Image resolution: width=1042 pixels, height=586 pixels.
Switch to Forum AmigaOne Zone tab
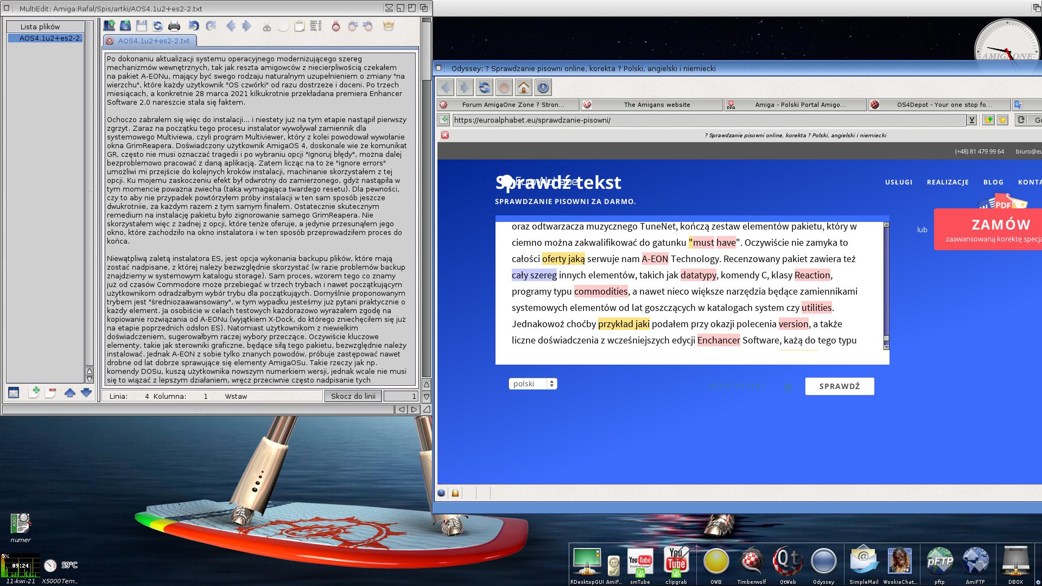click(508, 105)
